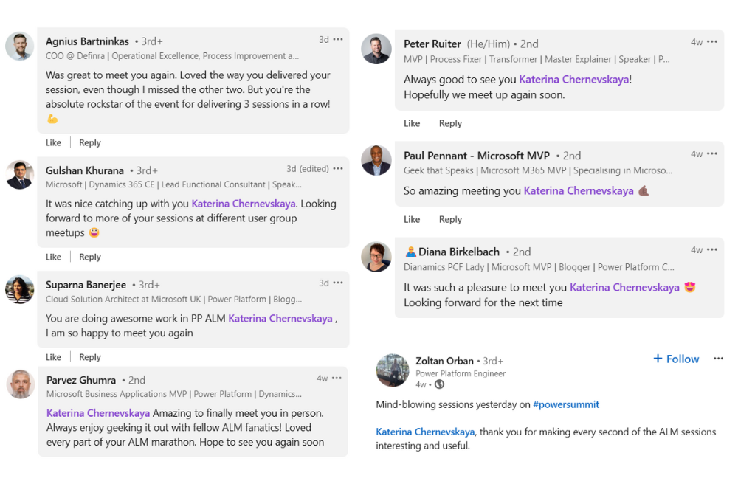The width and height of the screenshot is (738, 484).
Task: Reply to Gulshan Khurana's comment
Action: (90, 257)
